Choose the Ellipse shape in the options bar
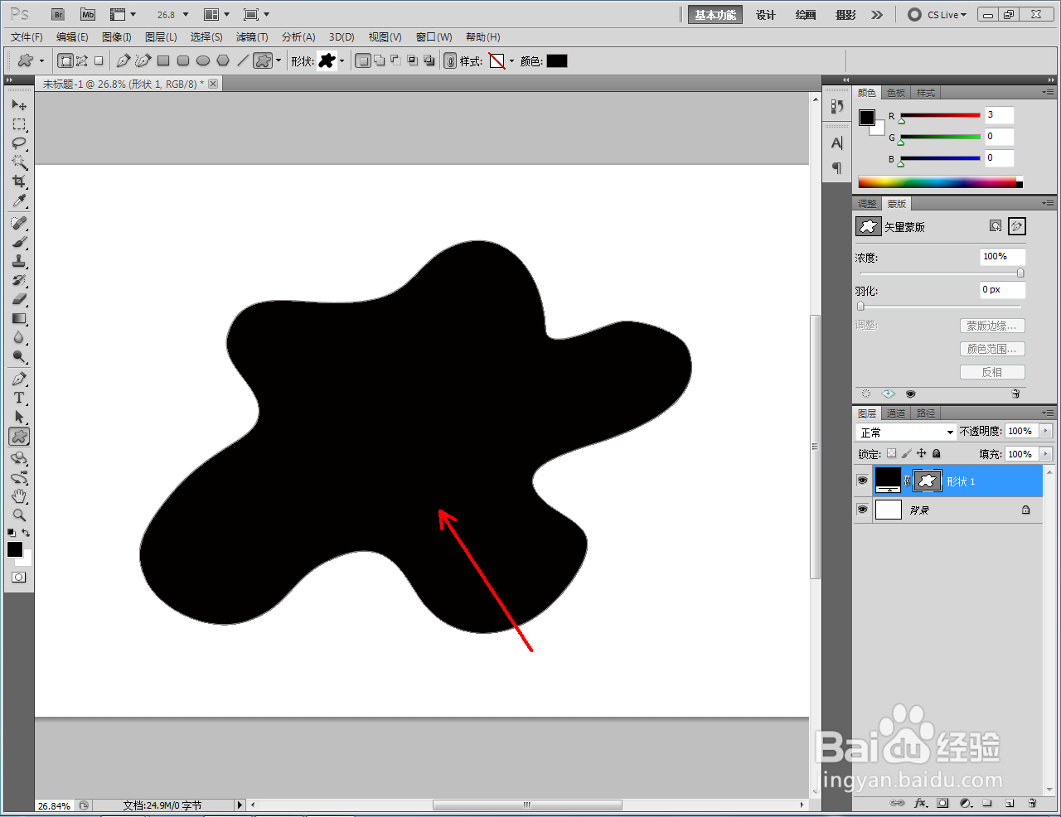 (x=203, y=60)
